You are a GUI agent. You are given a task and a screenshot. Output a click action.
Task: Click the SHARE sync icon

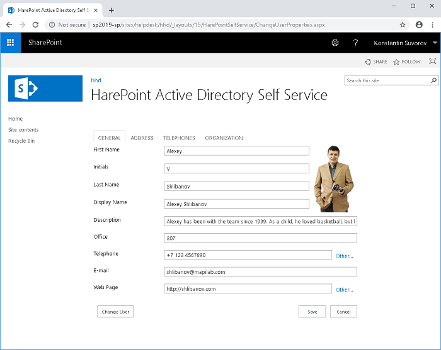pyautogui.click(x=368, y=62)
